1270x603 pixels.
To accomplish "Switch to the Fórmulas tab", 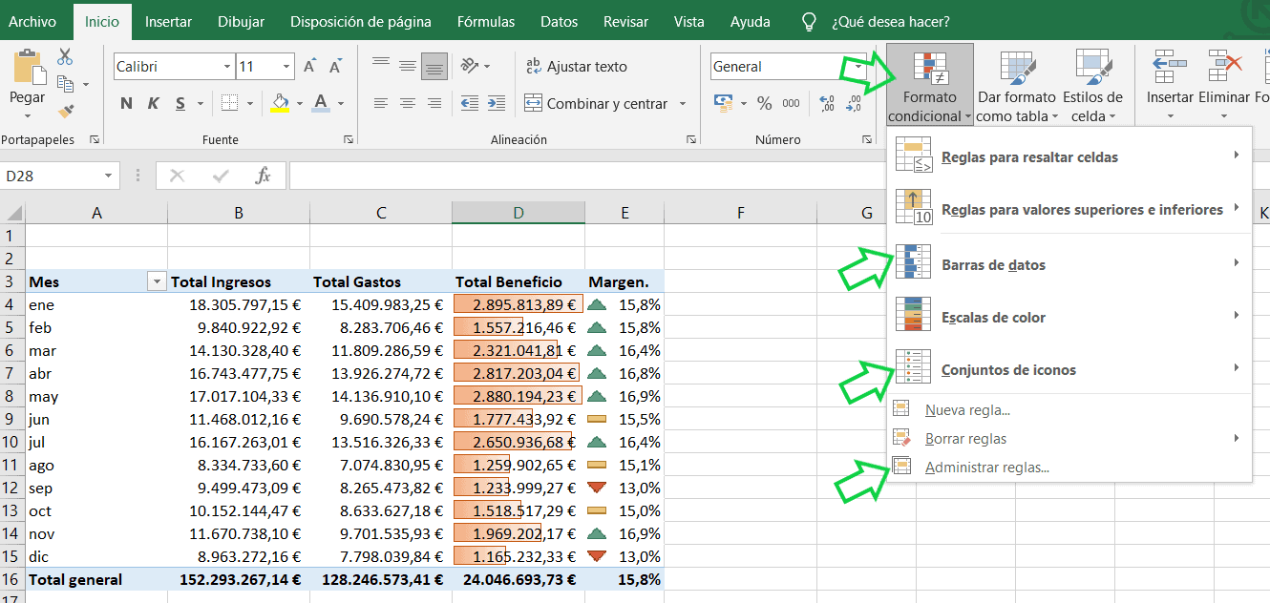I will coord(486,21).
